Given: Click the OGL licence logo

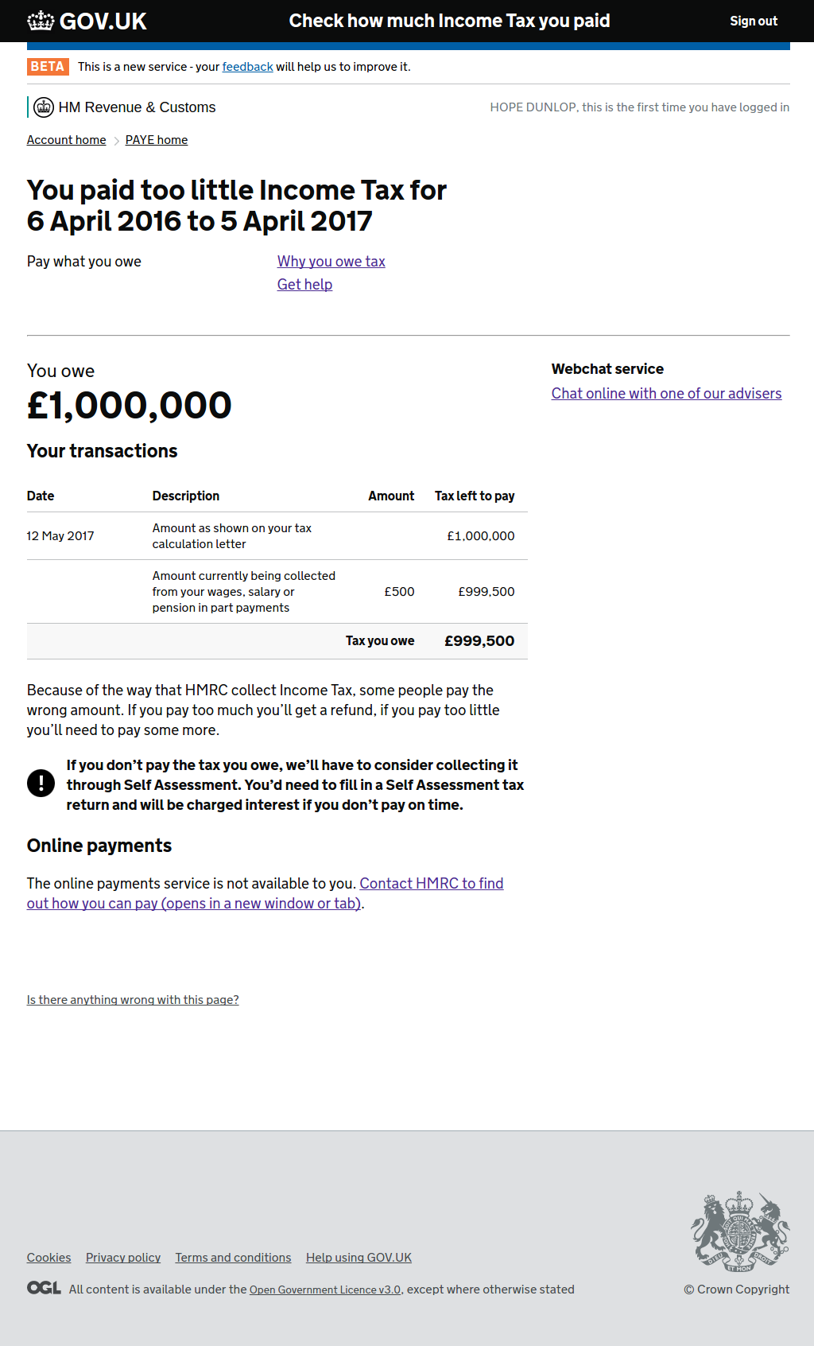Looking at the screenshot, I should 44,1288.
